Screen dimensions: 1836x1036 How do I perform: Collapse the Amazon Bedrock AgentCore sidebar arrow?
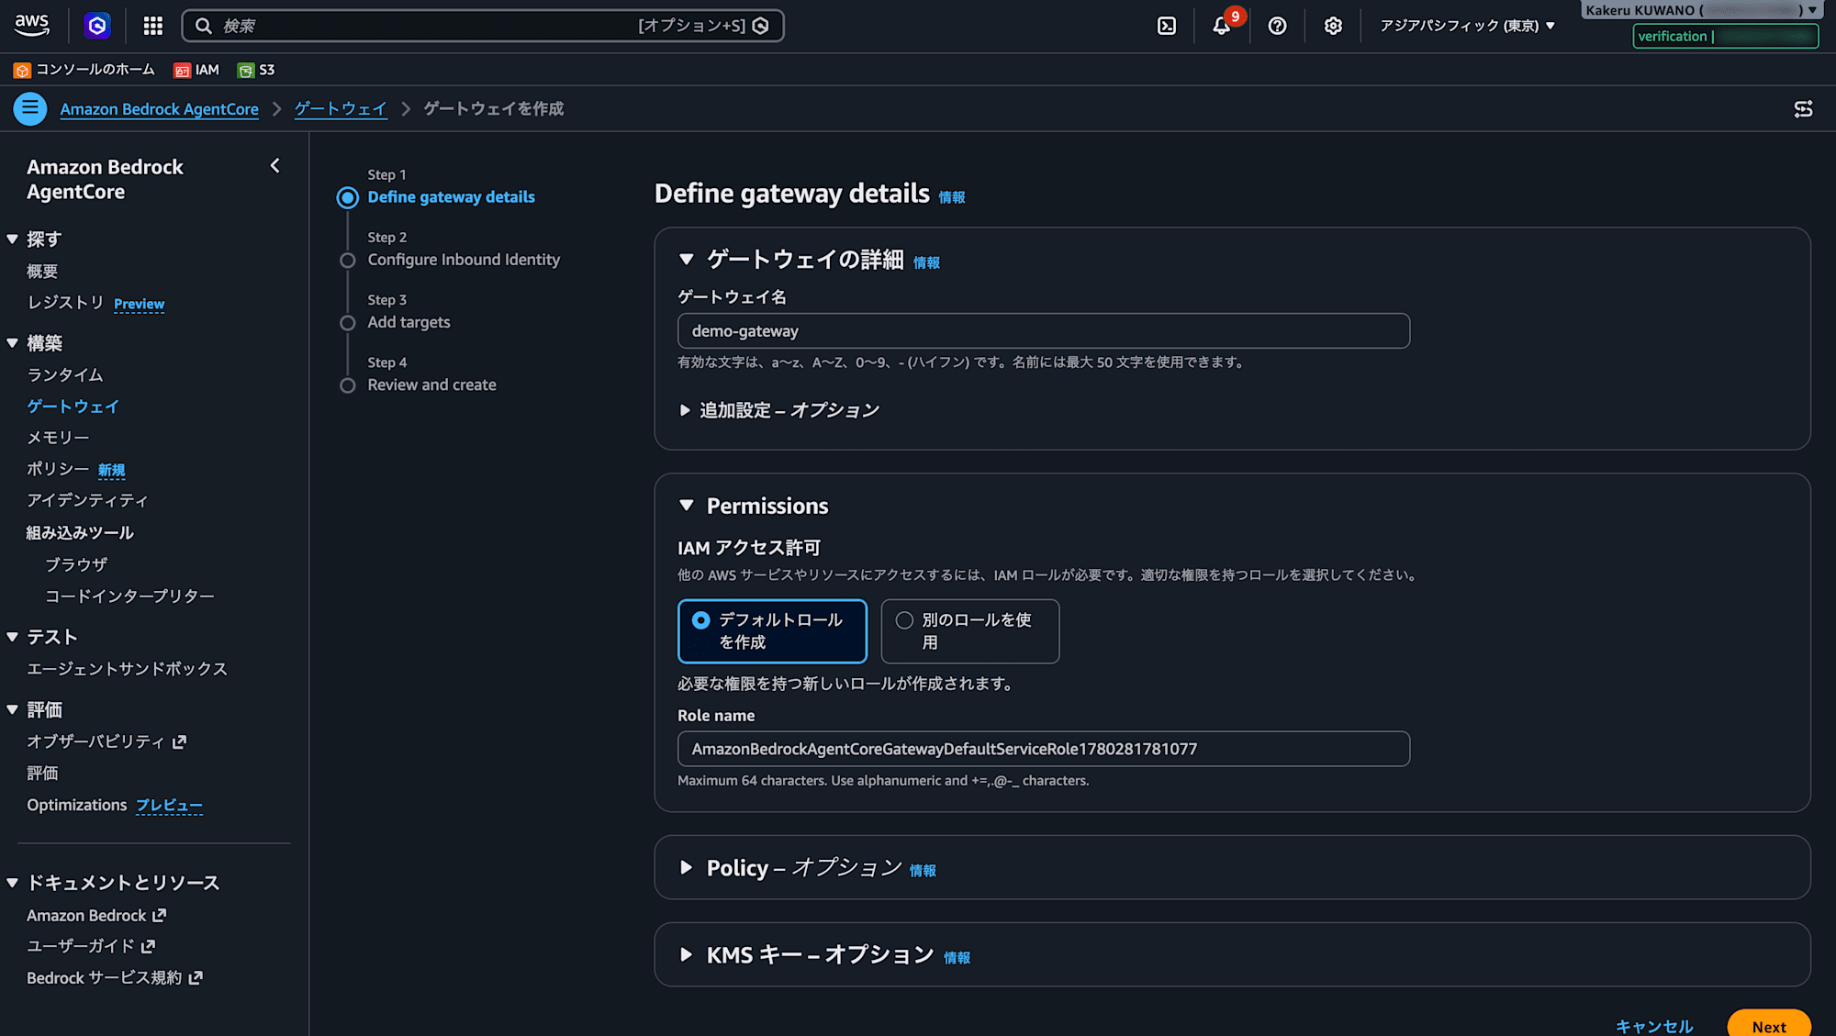tap(274, 166)
